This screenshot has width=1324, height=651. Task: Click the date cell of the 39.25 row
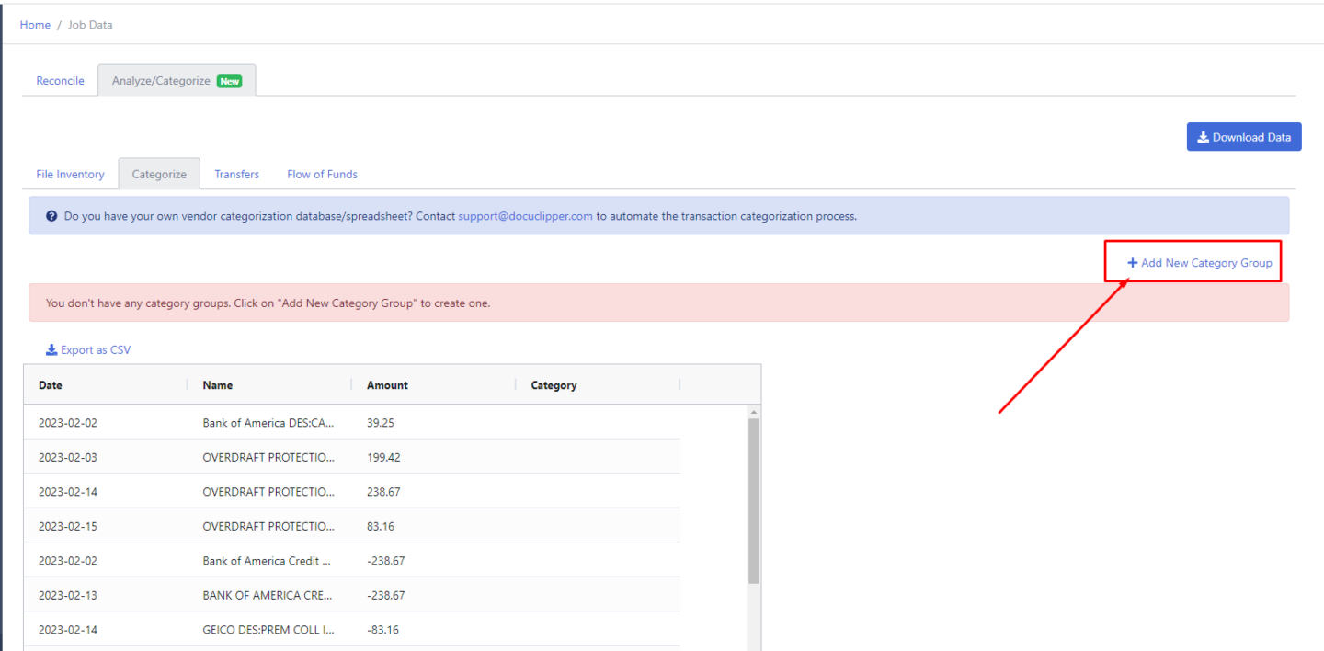click(x=106, y=423)
